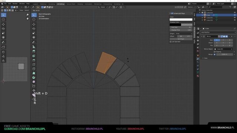
Task: Select the UV editor Annotate tool
Action: pyautogui.click(x=3, y=42)
